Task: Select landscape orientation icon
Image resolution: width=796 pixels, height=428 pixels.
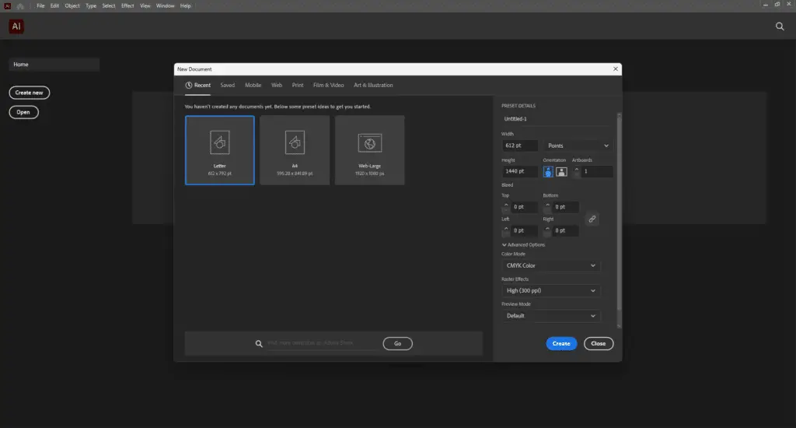Action: pos(561,172)
